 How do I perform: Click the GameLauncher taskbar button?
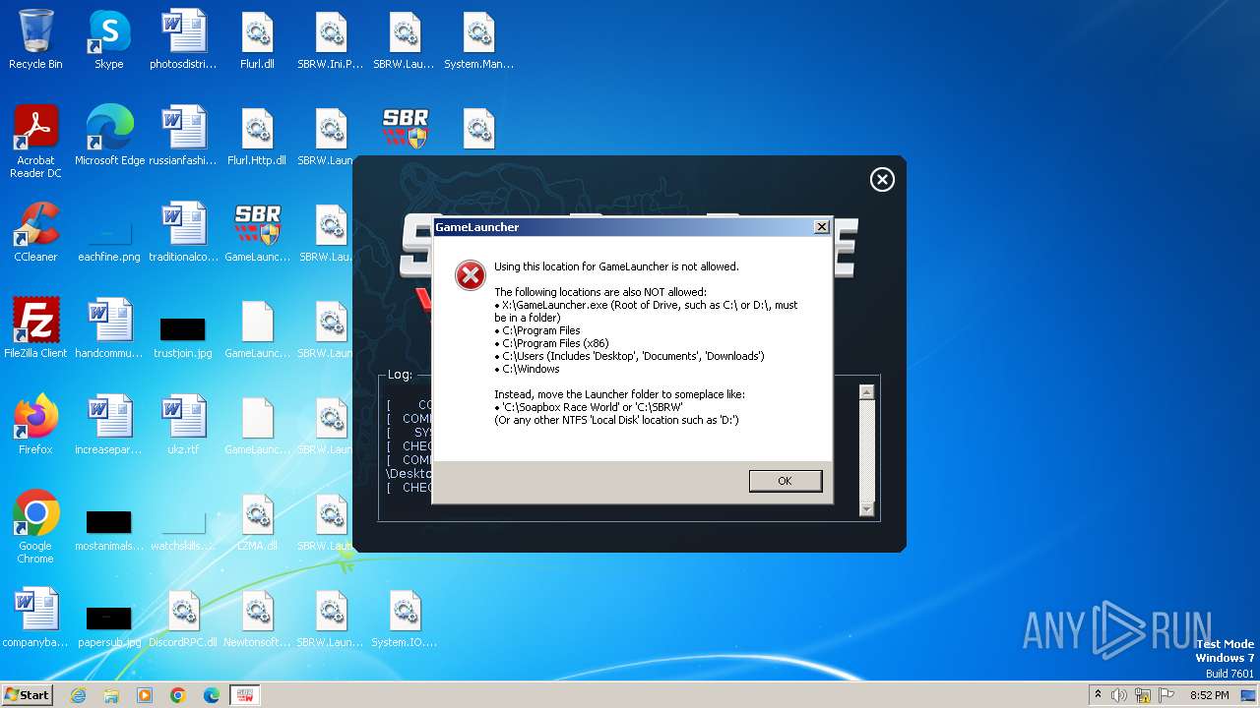(x=245, y=695)
